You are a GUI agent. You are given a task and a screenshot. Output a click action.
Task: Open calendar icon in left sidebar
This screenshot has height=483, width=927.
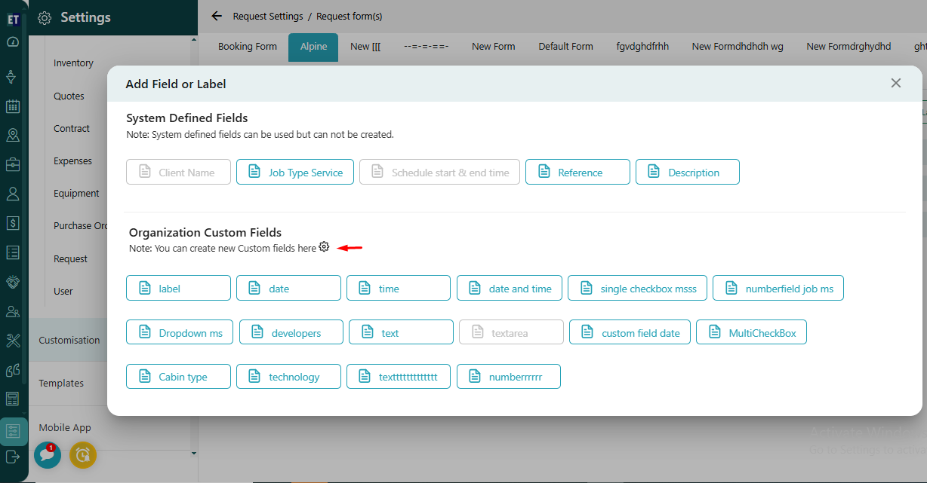coord(13,106)
